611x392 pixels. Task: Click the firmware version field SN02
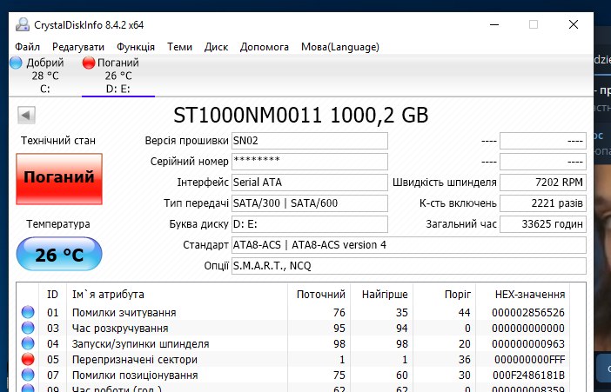pyautogui.click(x=310, y=141)
